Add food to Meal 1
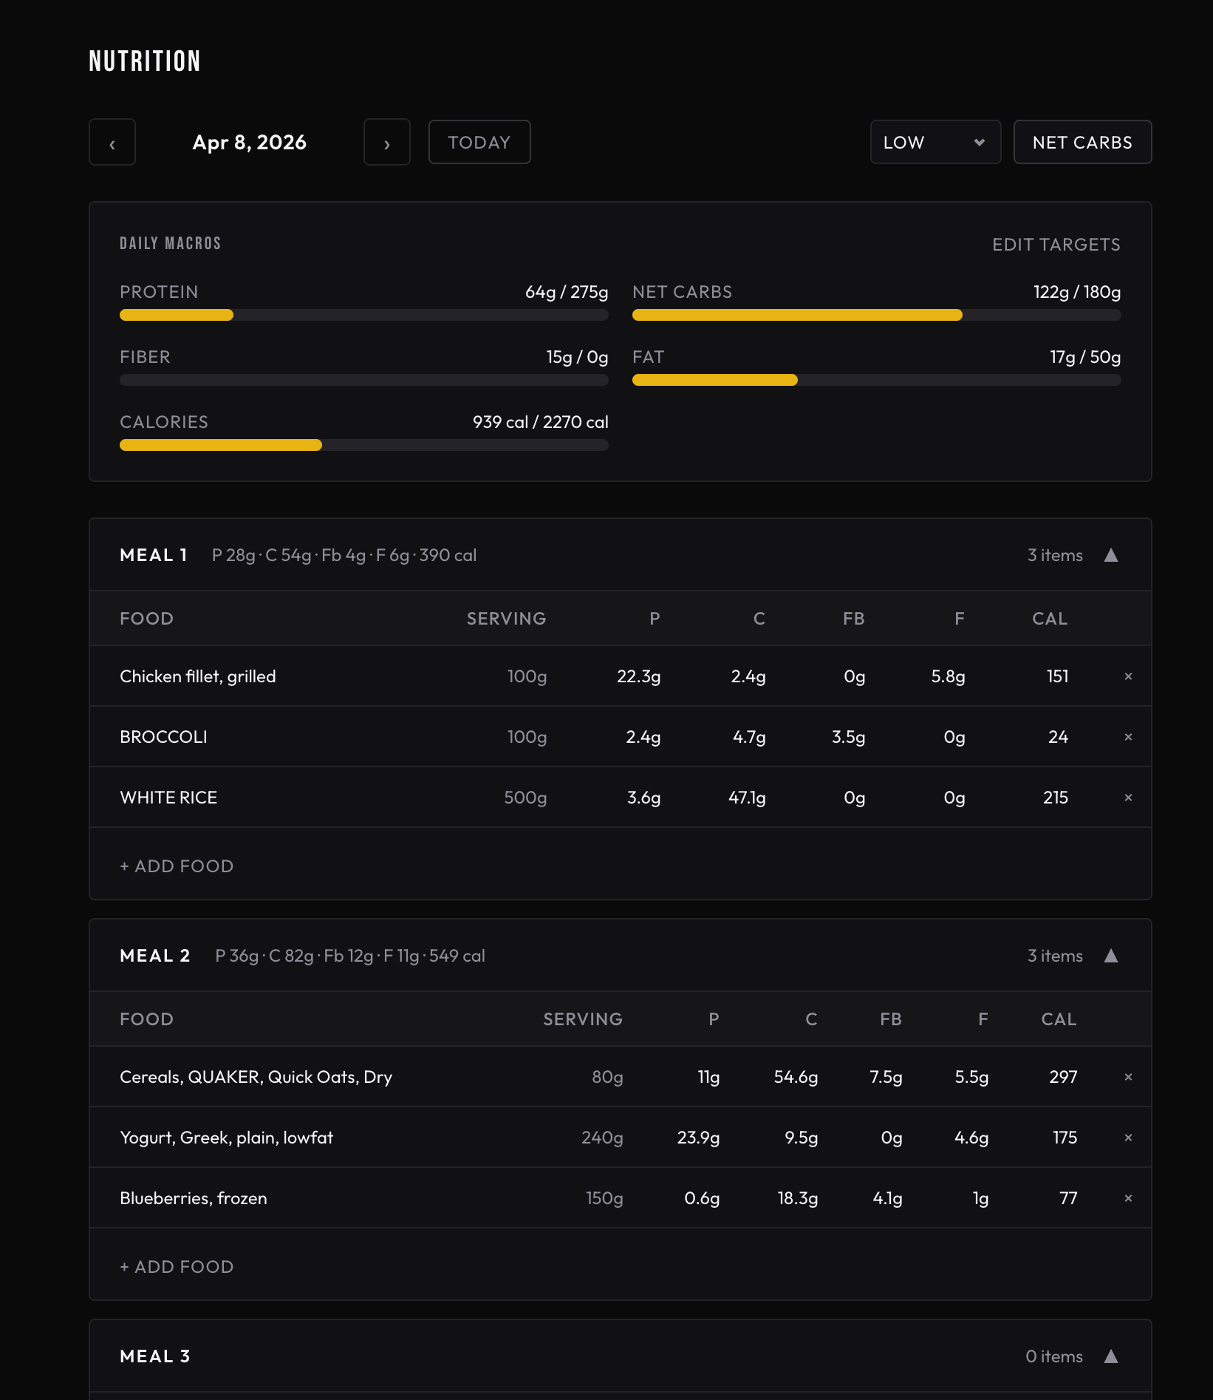 tap(177, 866)
